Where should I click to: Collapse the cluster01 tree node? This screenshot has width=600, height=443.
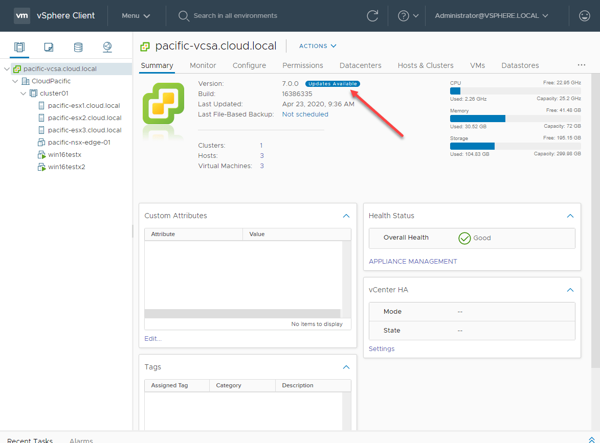[23, 94]
